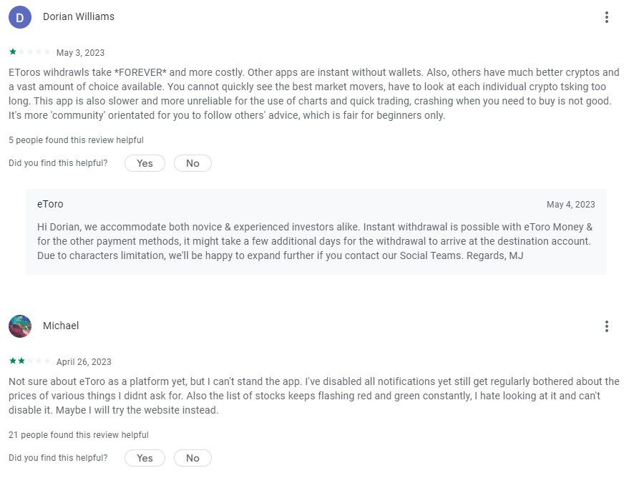The height and width of the screenshot is (478, 624).
Task: Click the May 4, 2023 reply date
Action: click(x=570, y=205)
